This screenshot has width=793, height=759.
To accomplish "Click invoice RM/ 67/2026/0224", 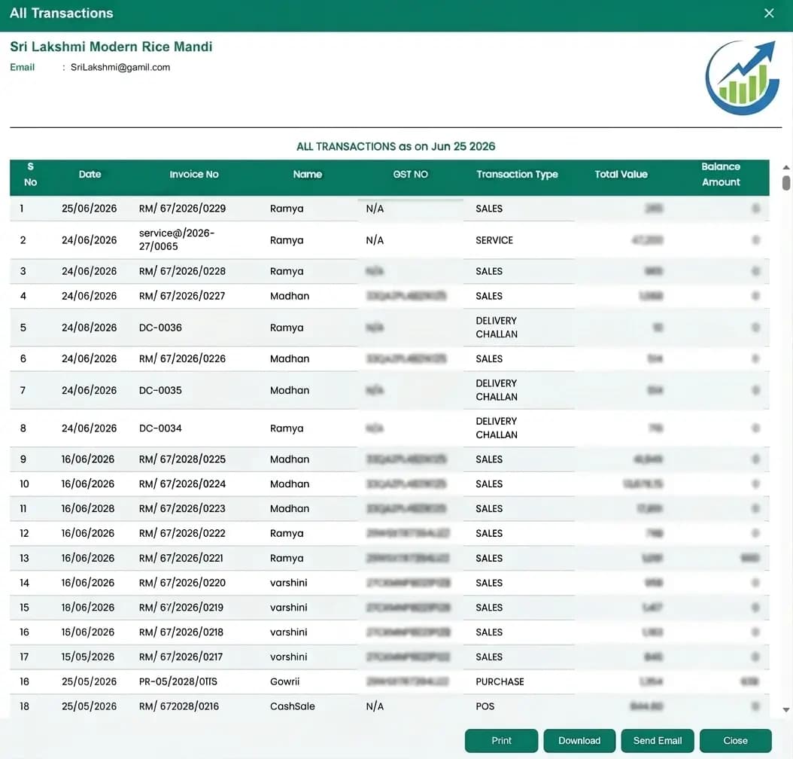I will click(182, 484).
